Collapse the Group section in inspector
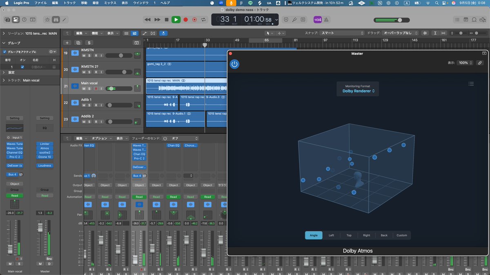This screenshot has width=490, height=275. tap(4, 43)
